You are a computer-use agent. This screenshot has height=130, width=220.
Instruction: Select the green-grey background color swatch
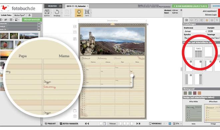pos(190,93)
